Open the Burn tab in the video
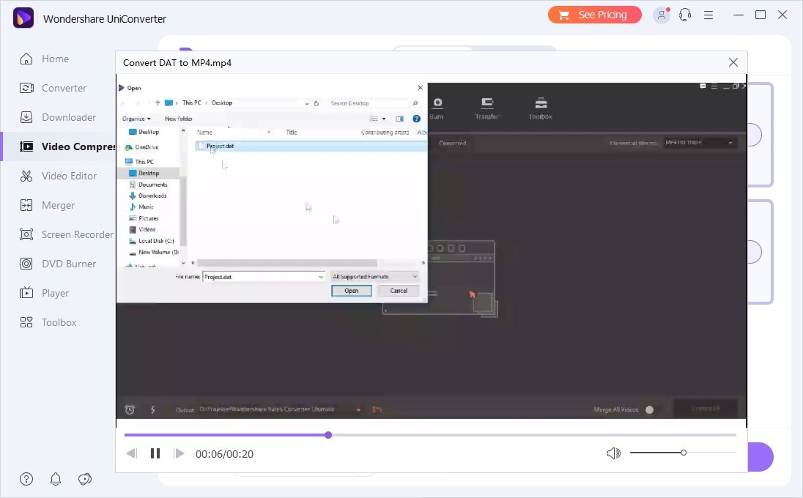803x498 pixels. [437, 108]
